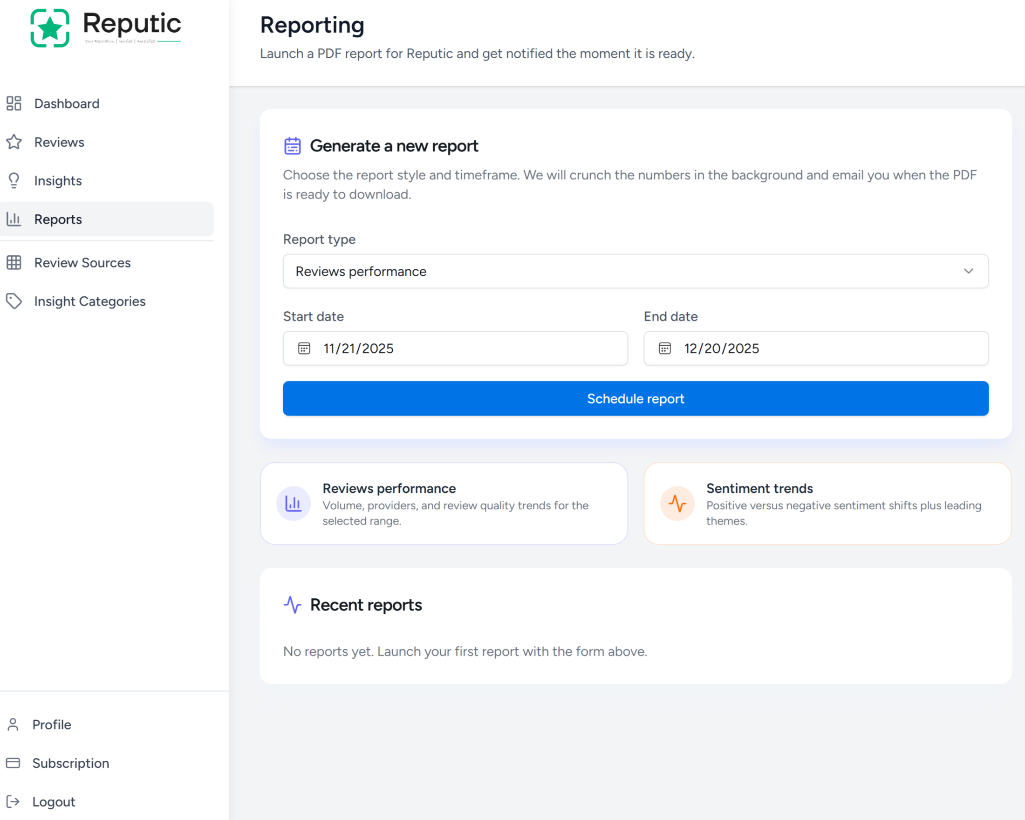Viewport: 1025px width, 820px height.
Task: Click the Insight Categories tag icon
Action: coord(14,301)
